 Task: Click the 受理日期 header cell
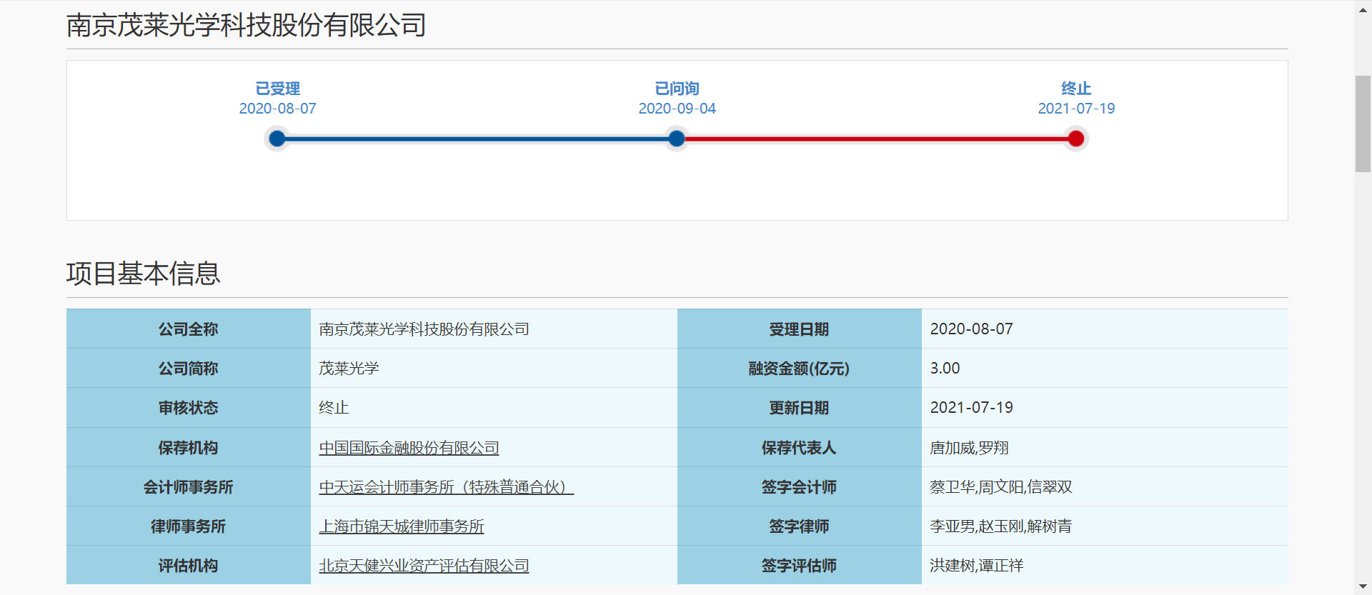800,329
